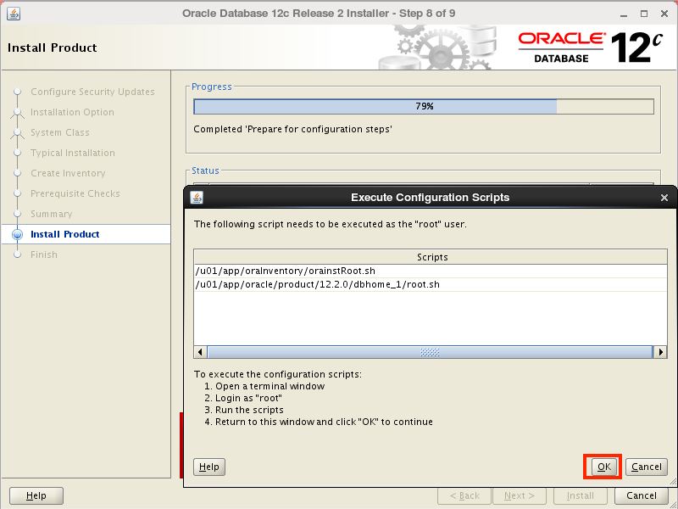
Task: Click 'Return to this window' instruction line
Action: point(319,422)
